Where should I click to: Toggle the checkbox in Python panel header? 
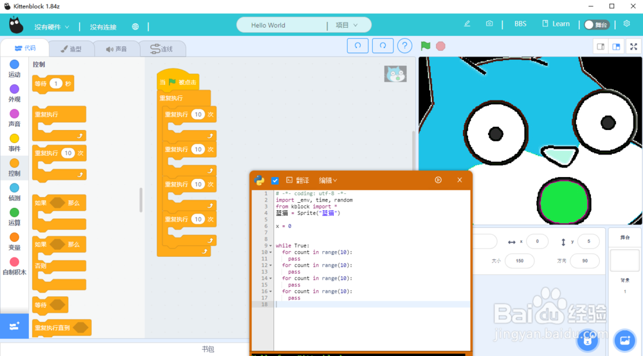pos(275,180)
